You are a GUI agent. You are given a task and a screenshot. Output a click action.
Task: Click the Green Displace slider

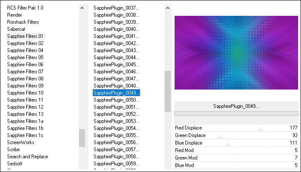236,135
